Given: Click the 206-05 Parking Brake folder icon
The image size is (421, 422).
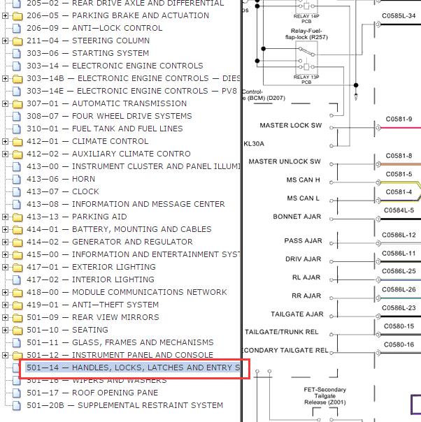Looking at the screenshot, I should [17, 16].
